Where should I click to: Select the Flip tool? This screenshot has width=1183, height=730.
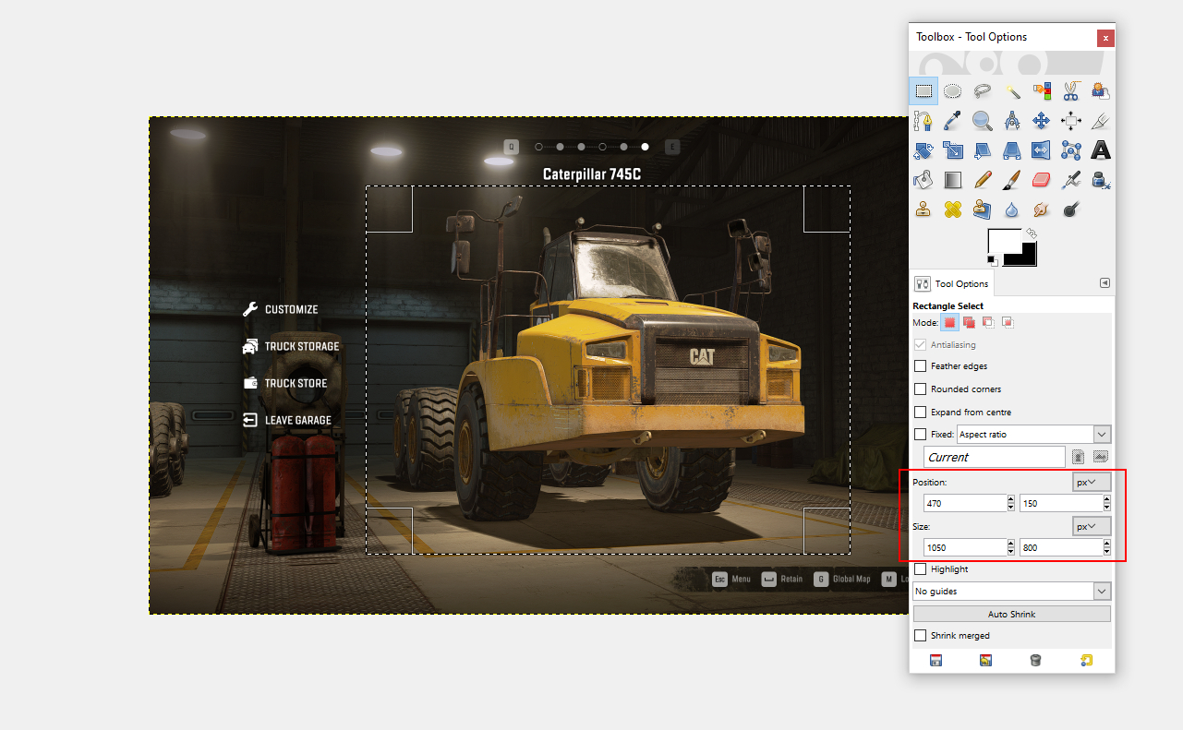(x=1042, y=150)
